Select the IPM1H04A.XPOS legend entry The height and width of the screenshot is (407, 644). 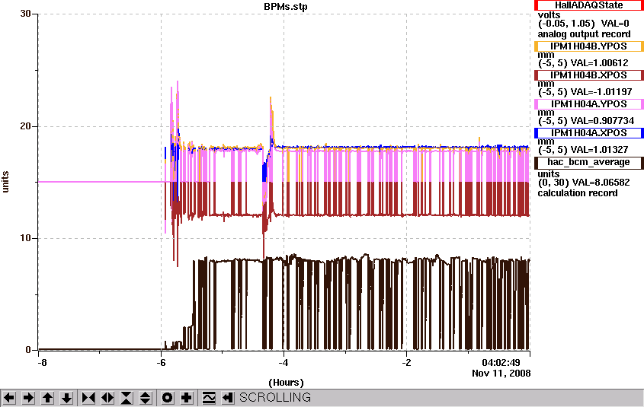pos(588,133)
